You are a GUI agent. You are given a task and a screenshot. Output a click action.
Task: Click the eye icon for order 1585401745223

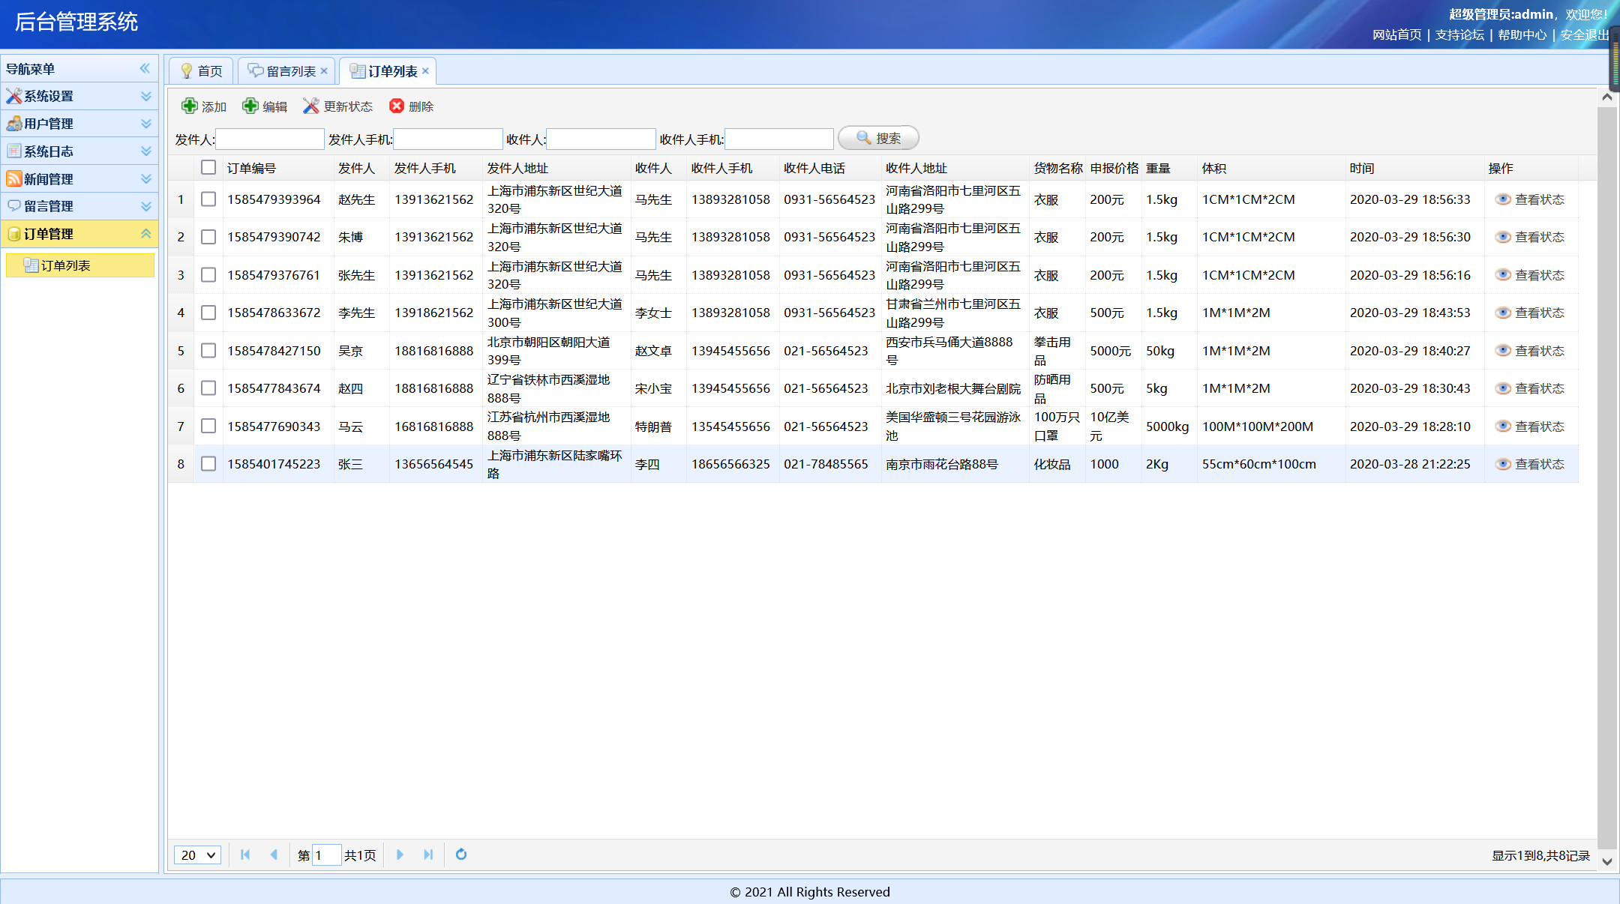coord(1503,464)
